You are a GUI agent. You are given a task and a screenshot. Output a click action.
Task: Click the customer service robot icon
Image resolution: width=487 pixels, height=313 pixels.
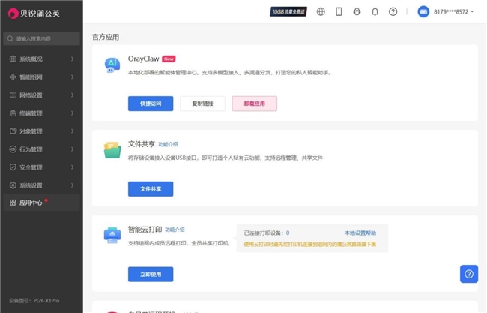(357, 11)
